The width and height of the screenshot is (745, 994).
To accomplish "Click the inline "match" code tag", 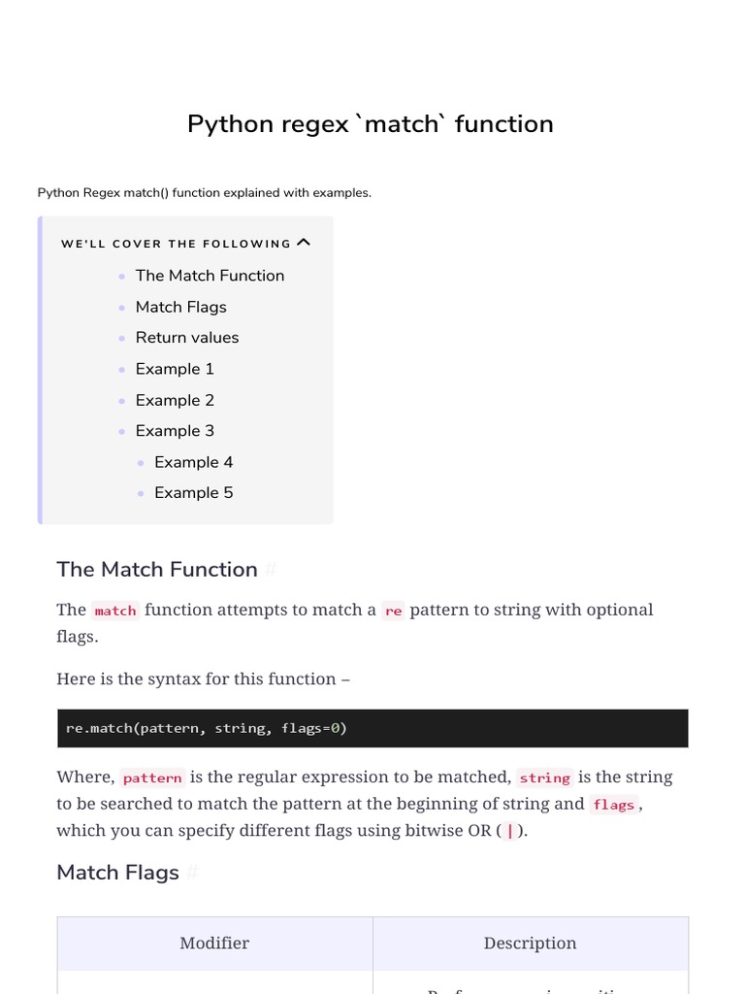I will (x=115, y=611).
